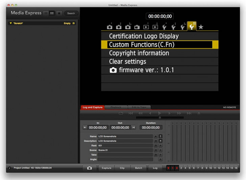Image resolution: width=246 pixels, height=180 pixels.
Task: Click the Mark Out button
Action: pyautogui.click(x=133, y=127)
